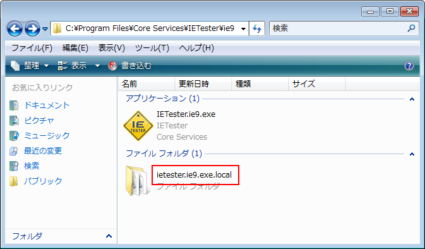This screenshot has height=249, width=425.
Task: Open the 表示 views dropdown arrow
Action: 97,66
